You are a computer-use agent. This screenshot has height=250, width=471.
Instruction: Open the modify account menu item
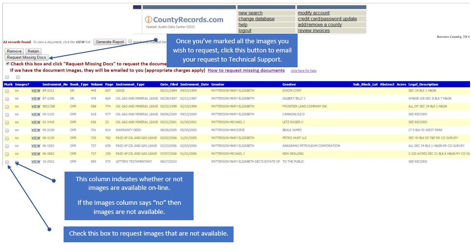(314, 13)
